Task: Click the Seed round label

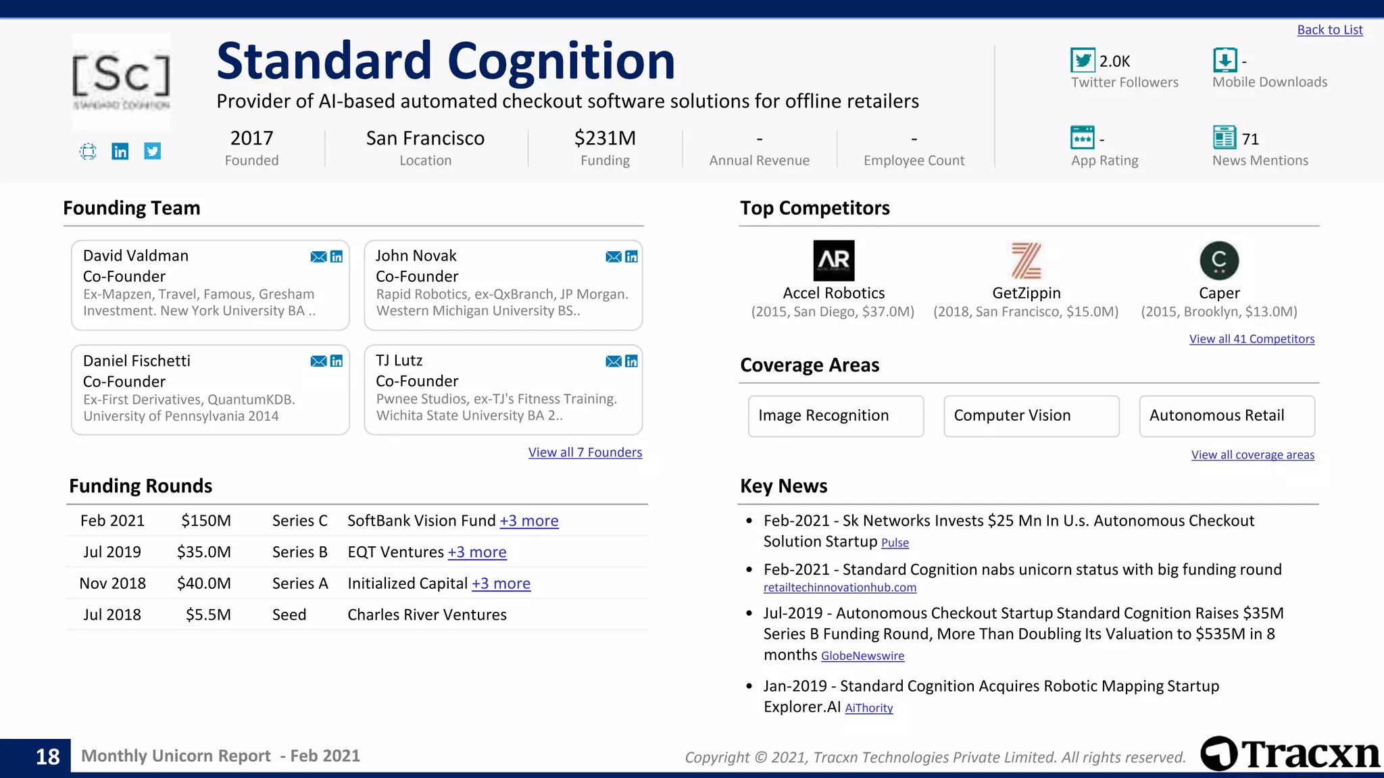Action: coord(289,615)
